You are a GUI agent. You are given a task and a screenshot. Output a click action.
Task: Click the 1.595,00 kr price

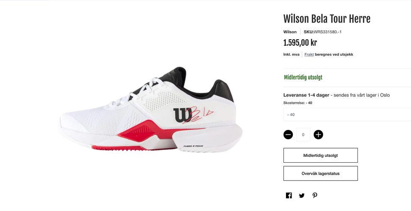coord(300,43)
